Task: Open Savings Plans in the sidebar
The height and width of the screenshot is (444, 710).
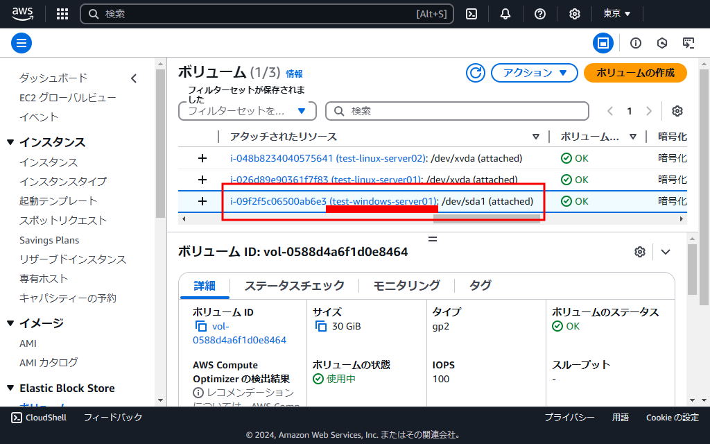Action: point(49,240)
